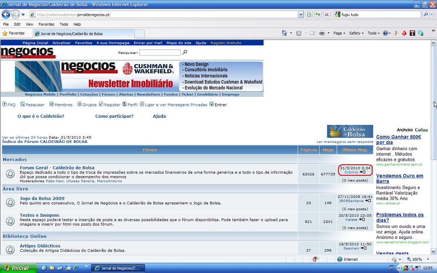Click the Home icon in command bar
437x273 pixels.
coord(284,33)
